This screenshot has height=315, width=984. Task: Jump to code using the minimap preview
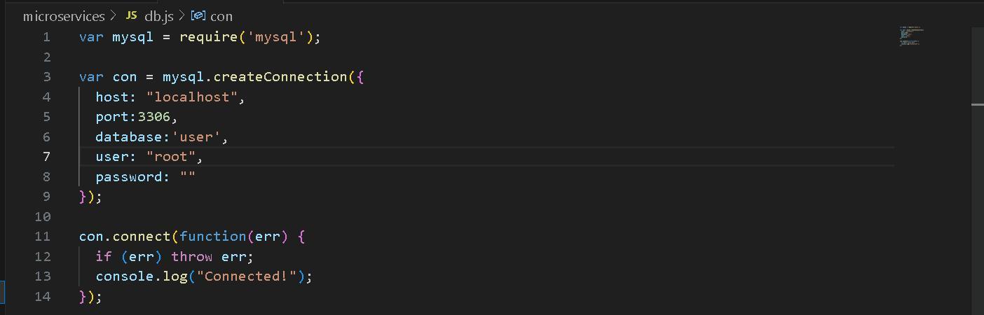[912, 36]
